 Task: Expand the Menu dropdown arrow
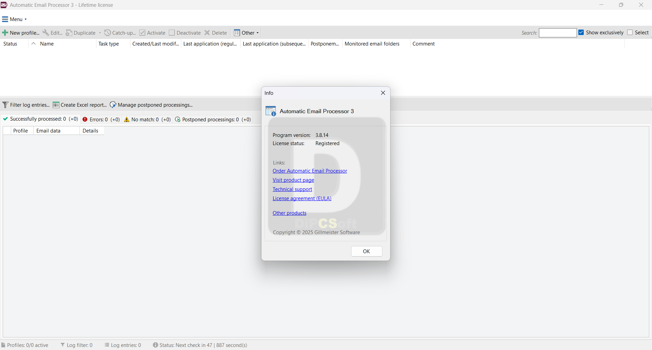26,19
